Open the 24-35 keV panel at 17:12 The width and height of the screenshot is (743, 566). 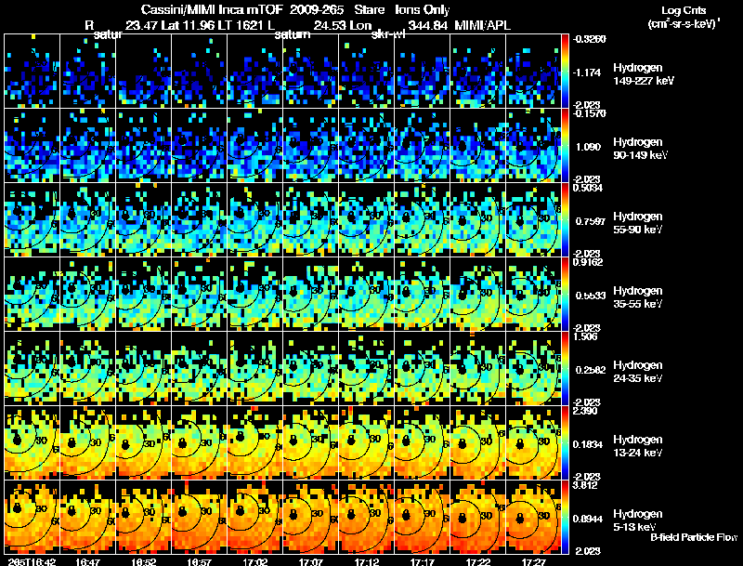point(366,369)
